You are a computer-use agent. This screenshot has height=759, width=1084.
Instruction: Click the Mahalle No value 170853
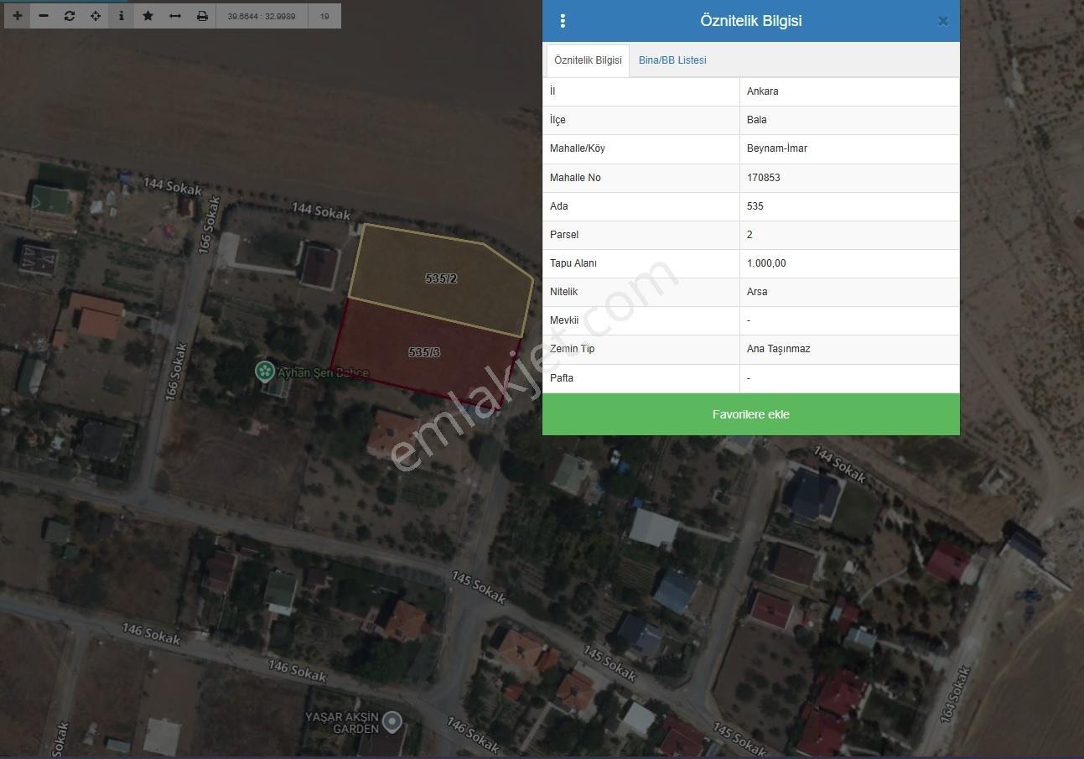(764, 178)
